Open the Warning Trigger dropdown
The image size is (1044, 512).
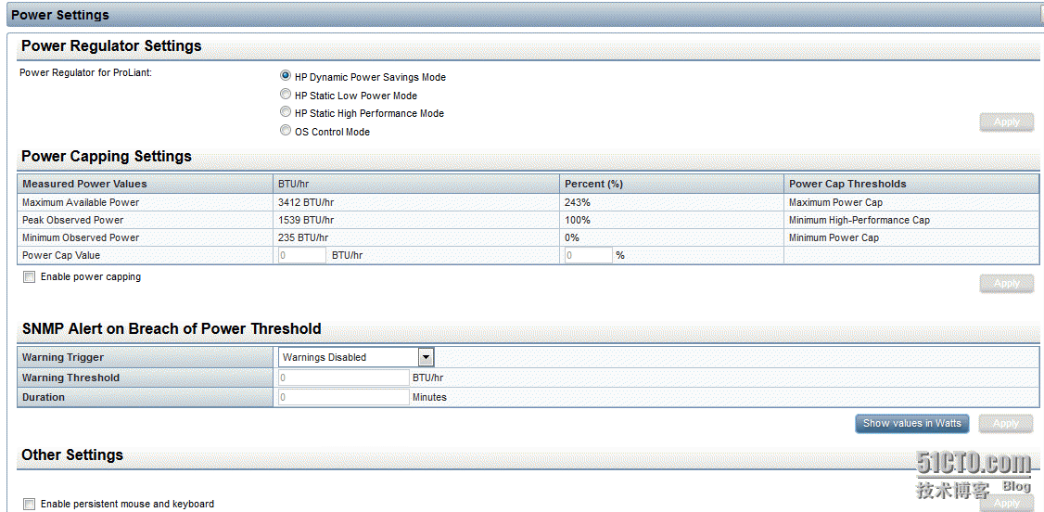(356, 357)
